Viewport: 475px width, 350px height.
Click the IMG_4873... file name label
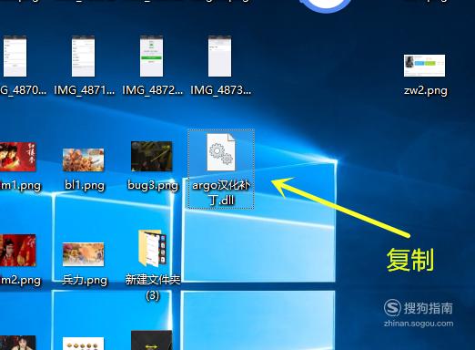coord(221,90)
